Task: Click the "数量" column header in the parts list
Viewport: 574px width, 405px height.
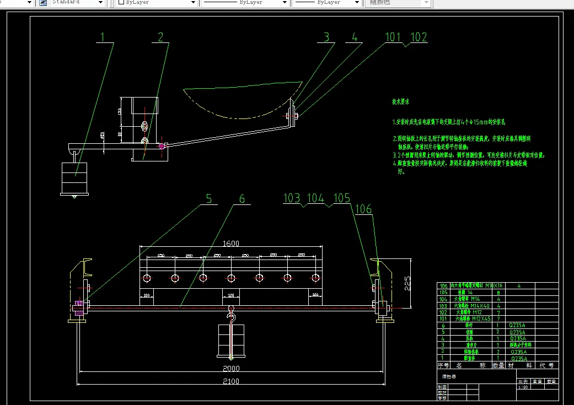Action: point(498,365)
